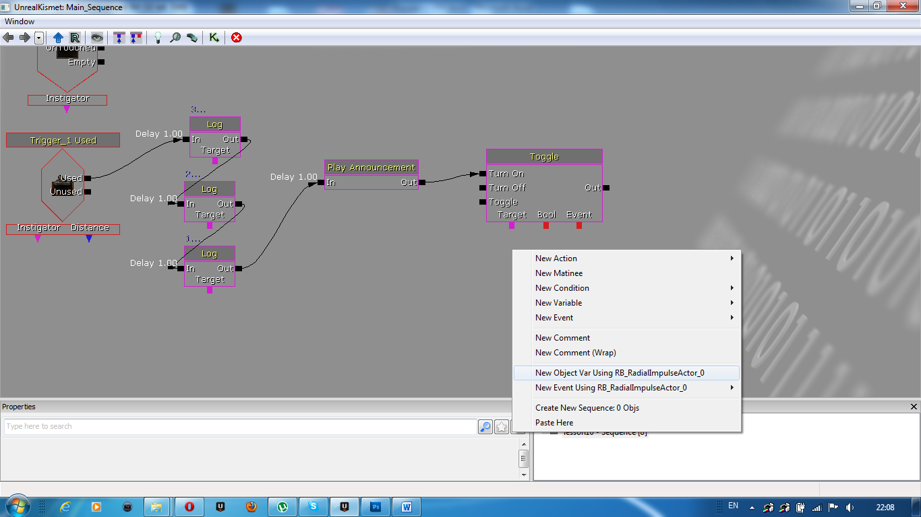Toggle the hide connectors eye icon
Viewport: 921px width, 517px height.
tap(97, 38)
